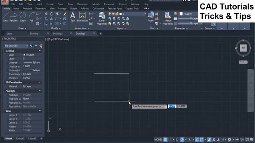Activate the Move tool
255x143 pixels.
pos(46,14)
